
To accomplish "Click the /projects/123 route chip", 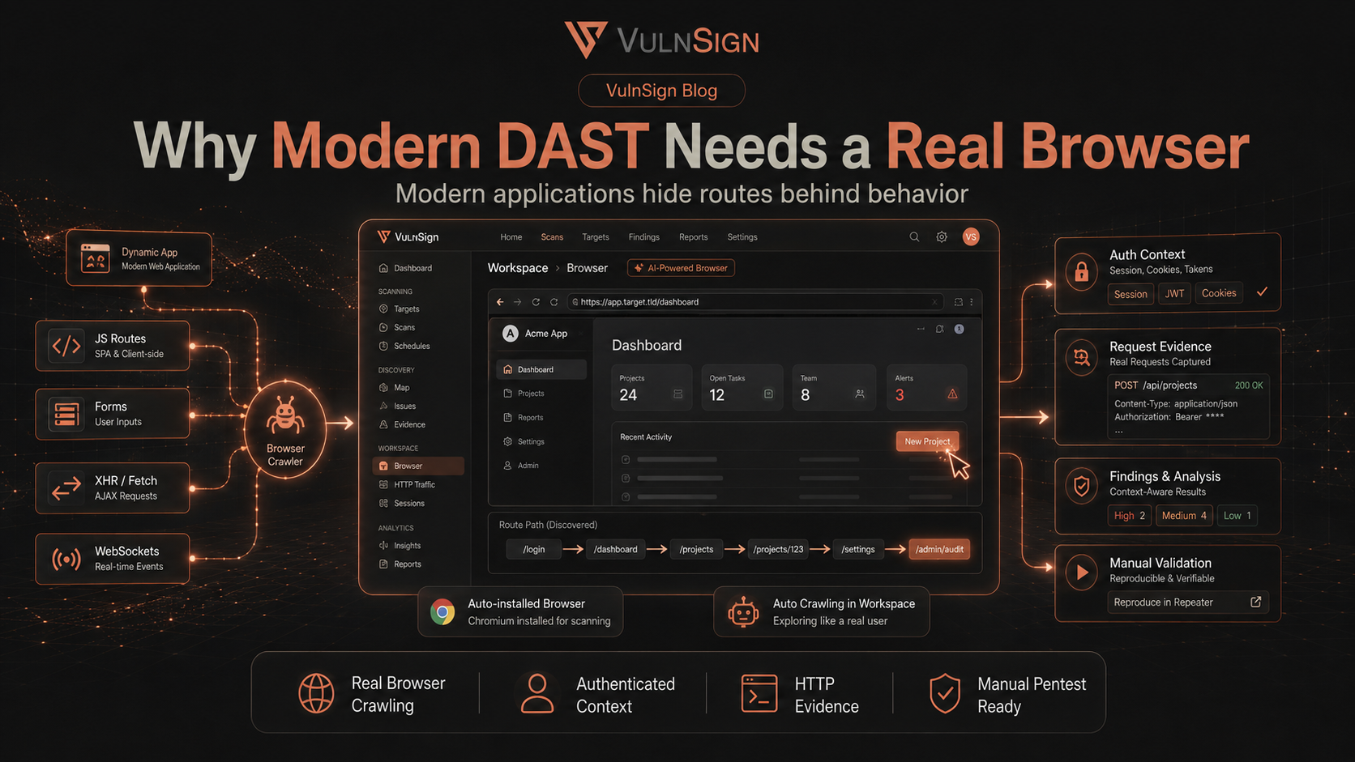I will point(778,549).
